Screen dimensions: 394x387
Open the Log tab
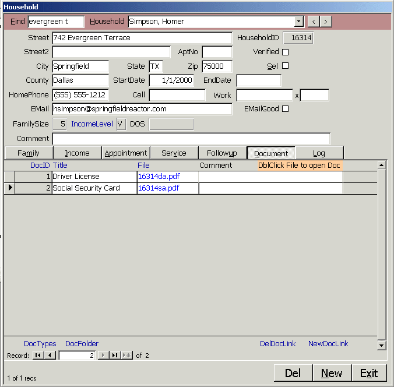point(319,153)
